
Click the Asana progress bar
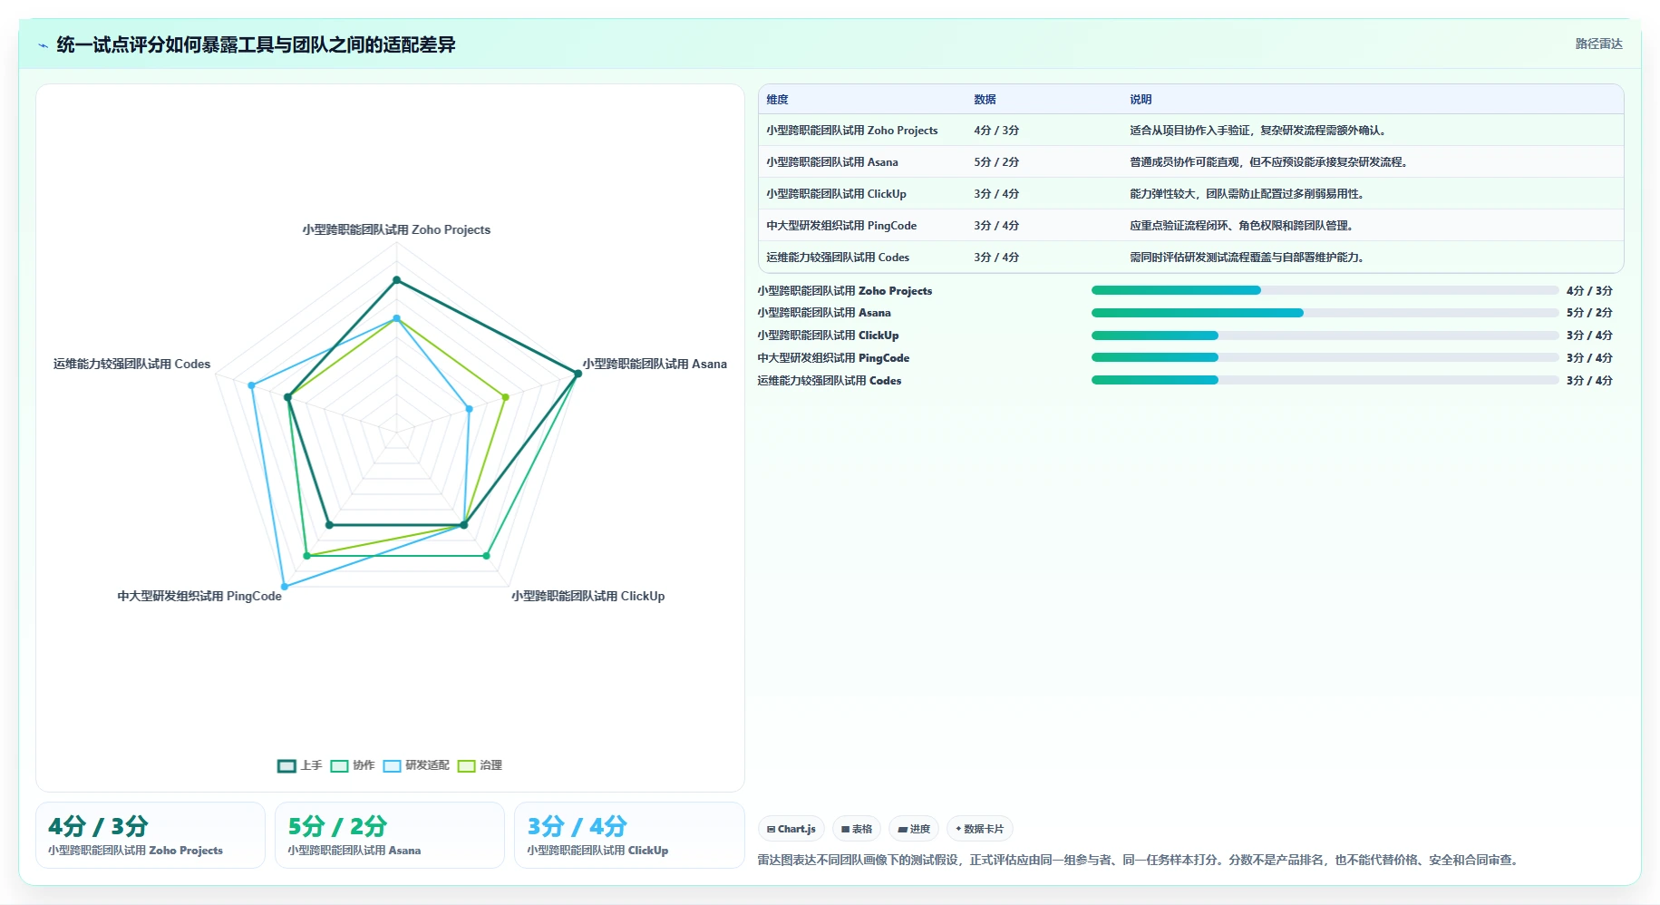click(1325, 313)
